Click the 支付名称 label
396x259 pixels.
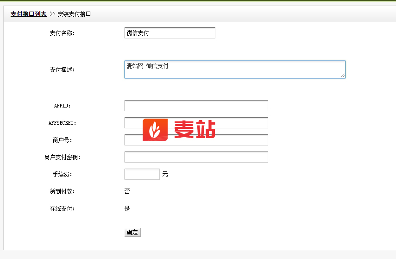click(x=62, y=33)
